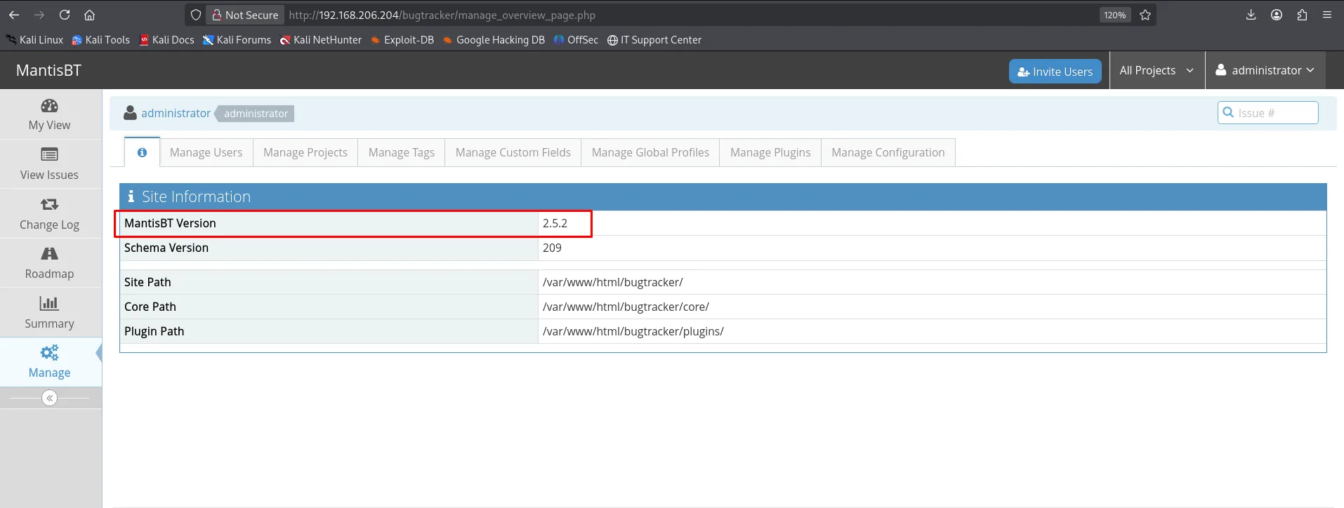The width and height of the screenshot is (1344, 508).
Task: Click the MantisBT logo link
Action: (48, 70)
